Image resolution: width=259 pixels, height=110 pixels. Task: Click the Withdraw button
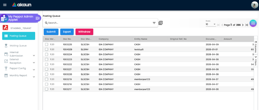coord(84,32)
